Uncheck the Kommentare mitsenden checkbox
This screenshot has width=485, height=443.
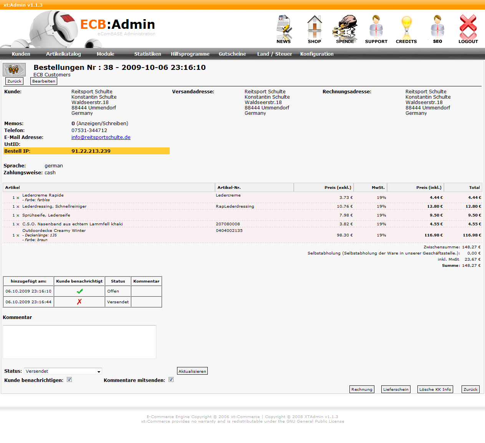171,380
